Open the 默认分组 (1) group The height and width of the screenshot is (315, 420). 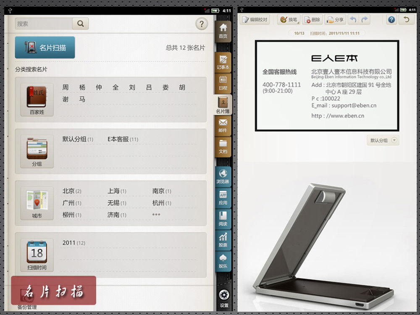tap(78, 139)
